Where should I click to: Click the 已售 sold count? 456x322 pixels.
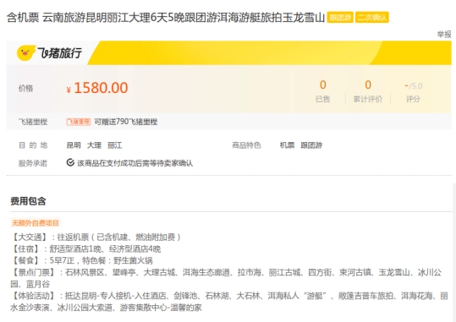click(322, 91)
